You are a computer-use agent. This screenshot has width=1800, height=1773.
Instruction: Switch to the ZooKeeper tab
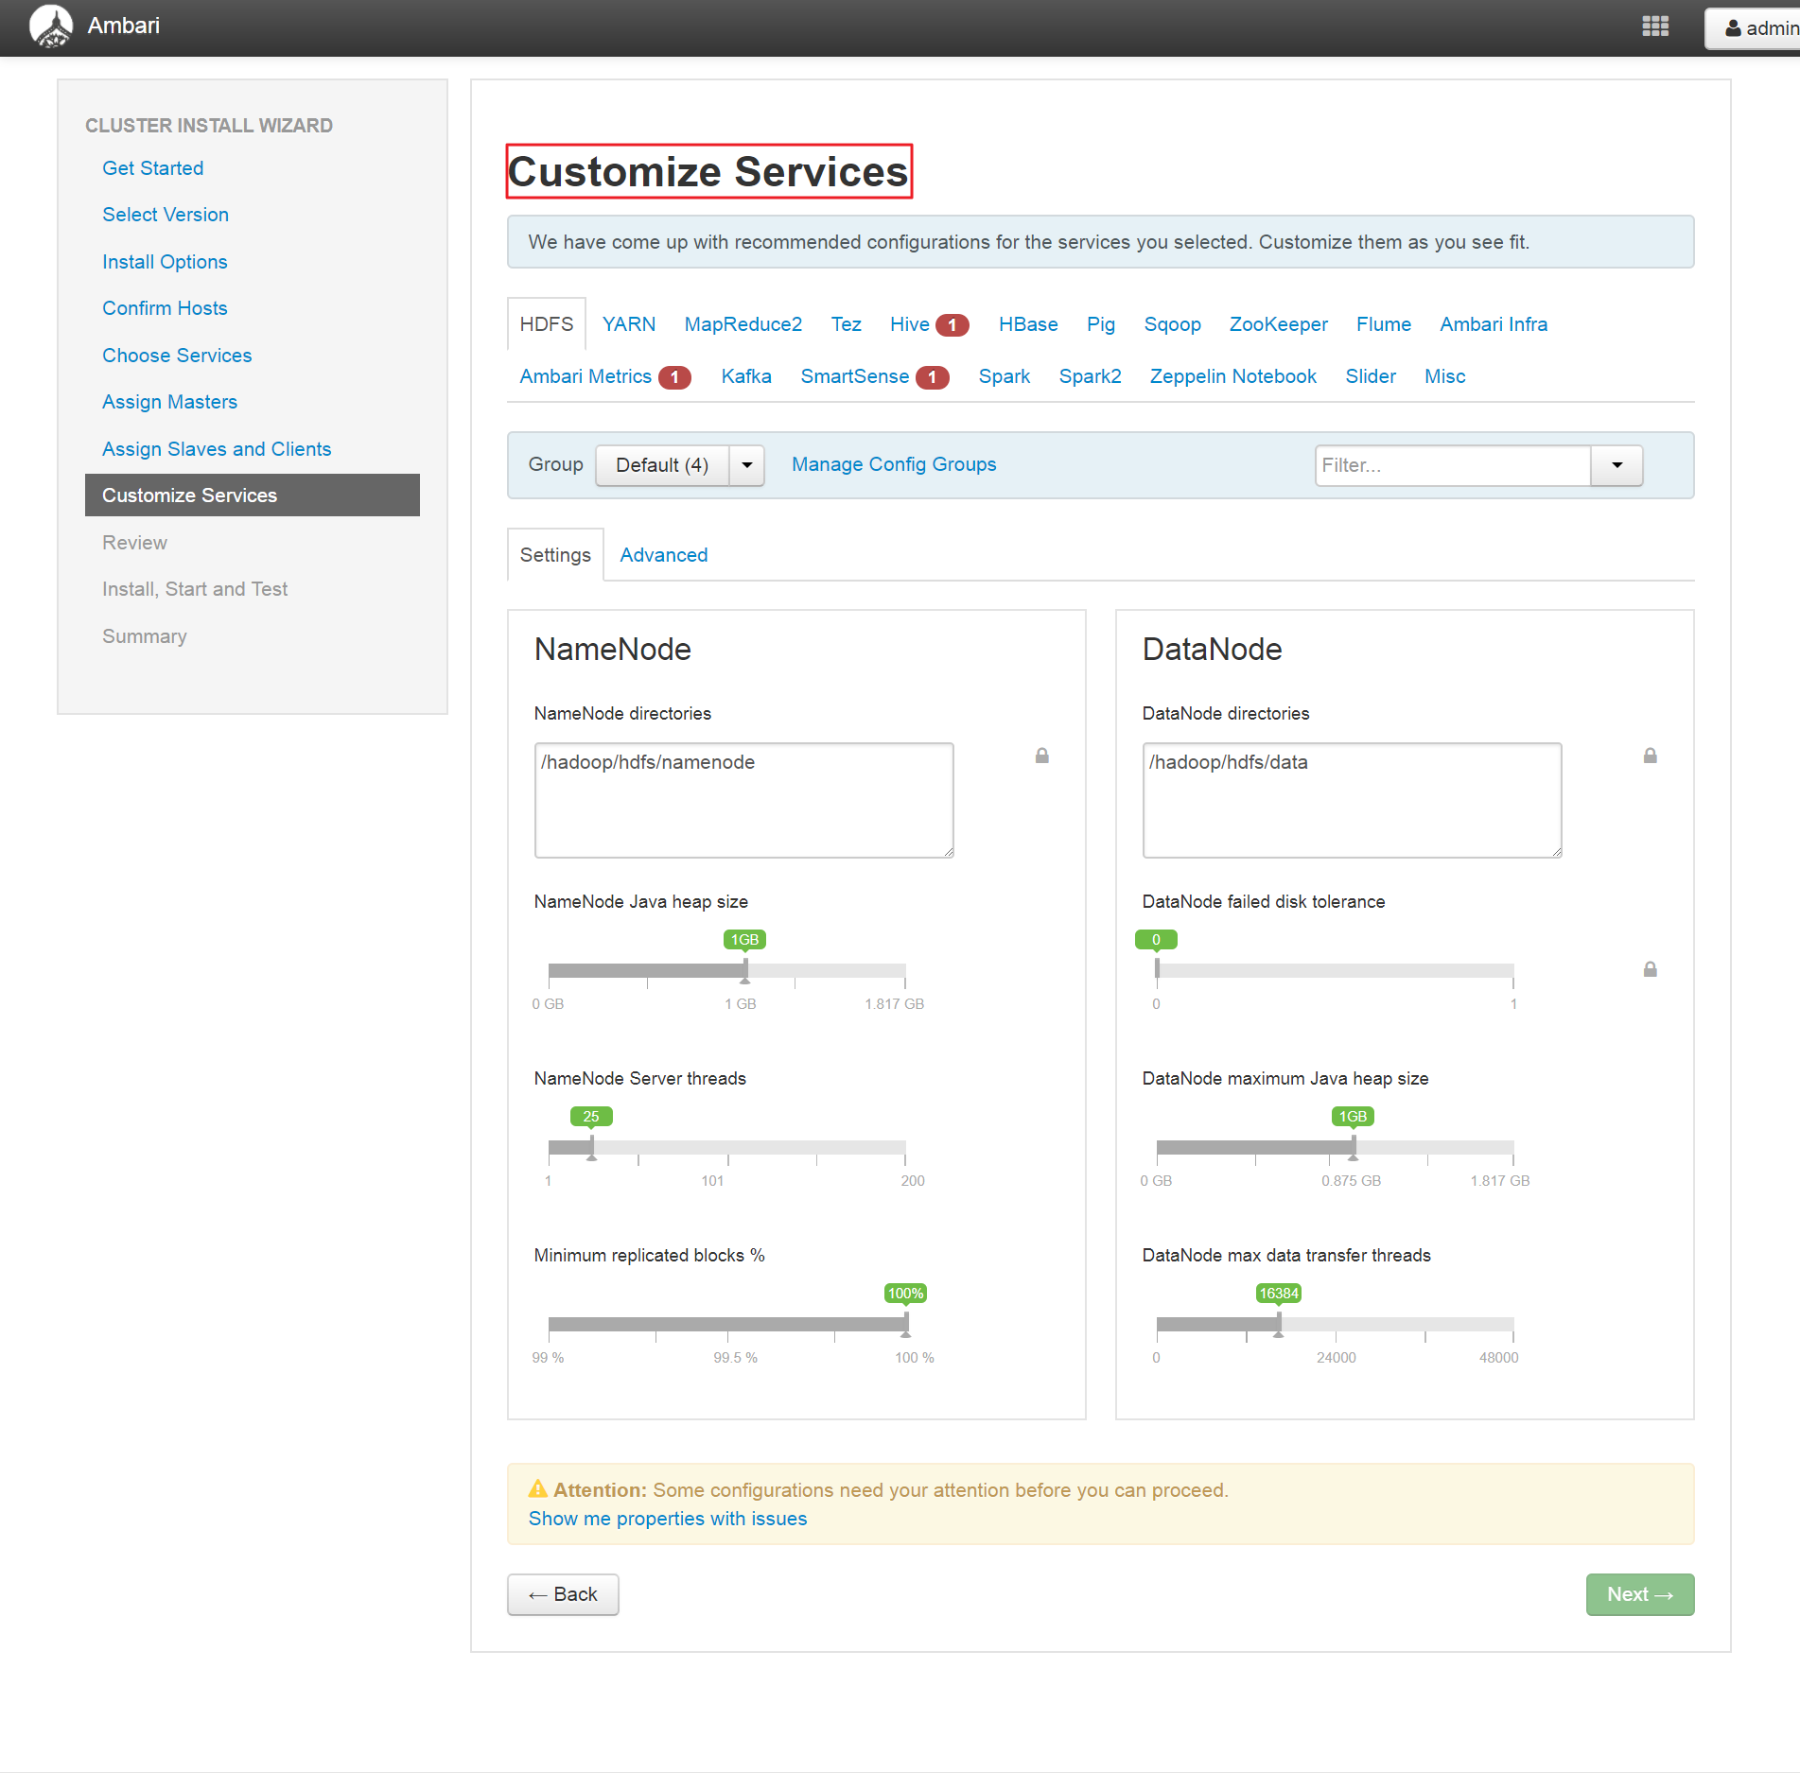tap(1279, 324)
